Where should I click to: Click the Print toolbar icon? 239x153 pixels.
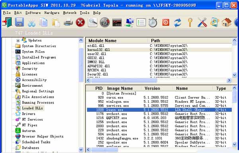pos(68,23)
